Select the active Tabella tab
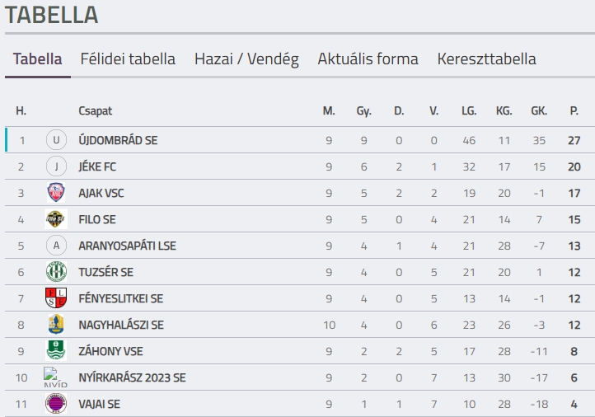The width and height of the screenshot is (595, 417). [38, 59]
